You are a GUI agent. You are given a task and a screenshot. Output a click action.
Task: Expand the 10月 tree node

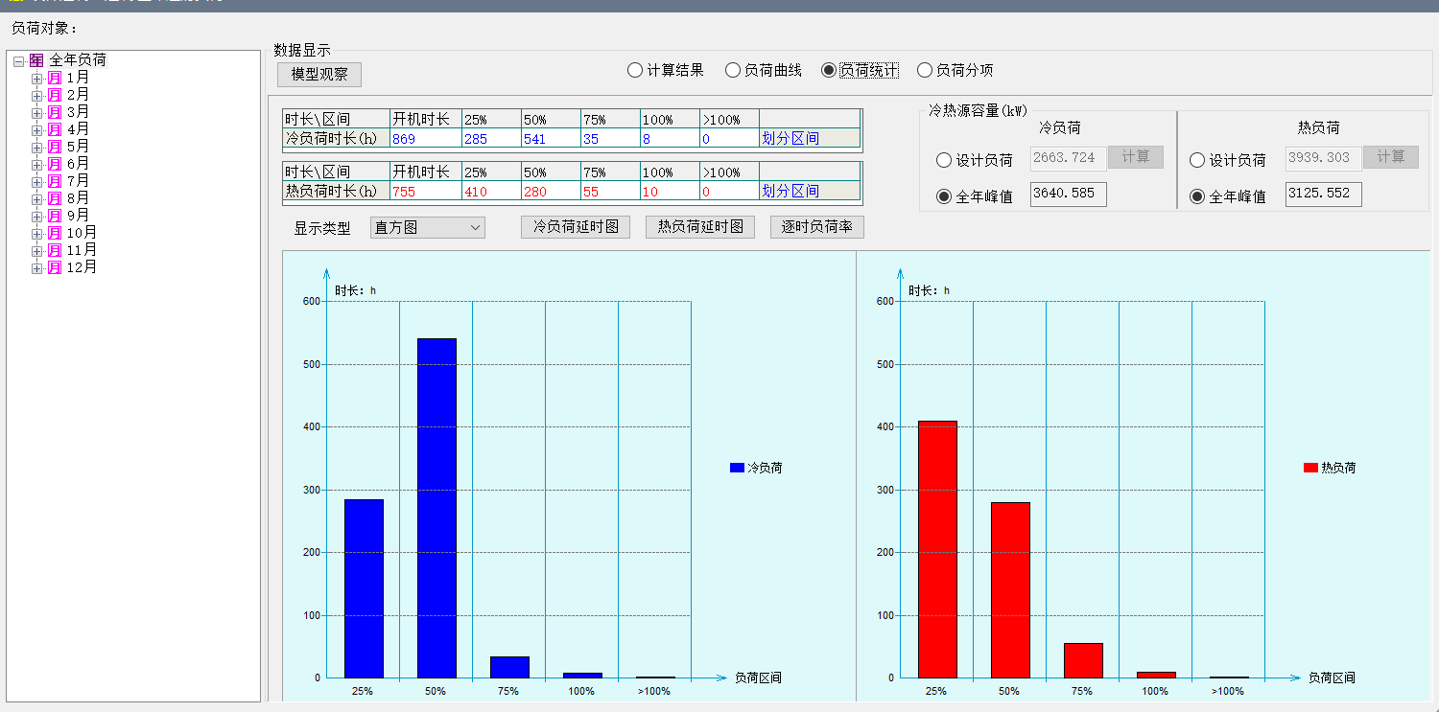36,233
